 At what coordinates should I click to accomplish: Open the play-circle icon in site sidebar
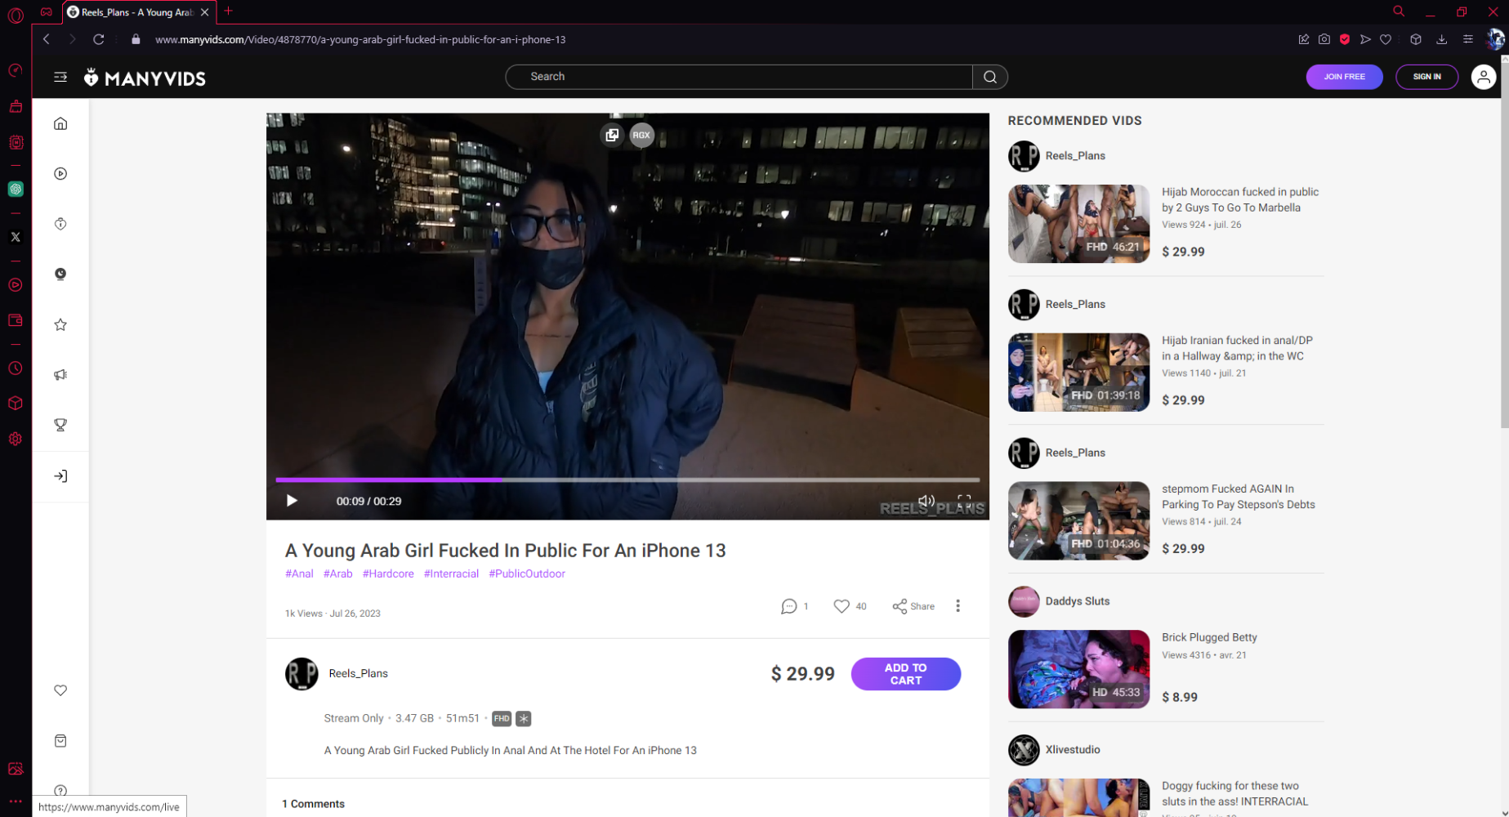[x=60, y=173]
